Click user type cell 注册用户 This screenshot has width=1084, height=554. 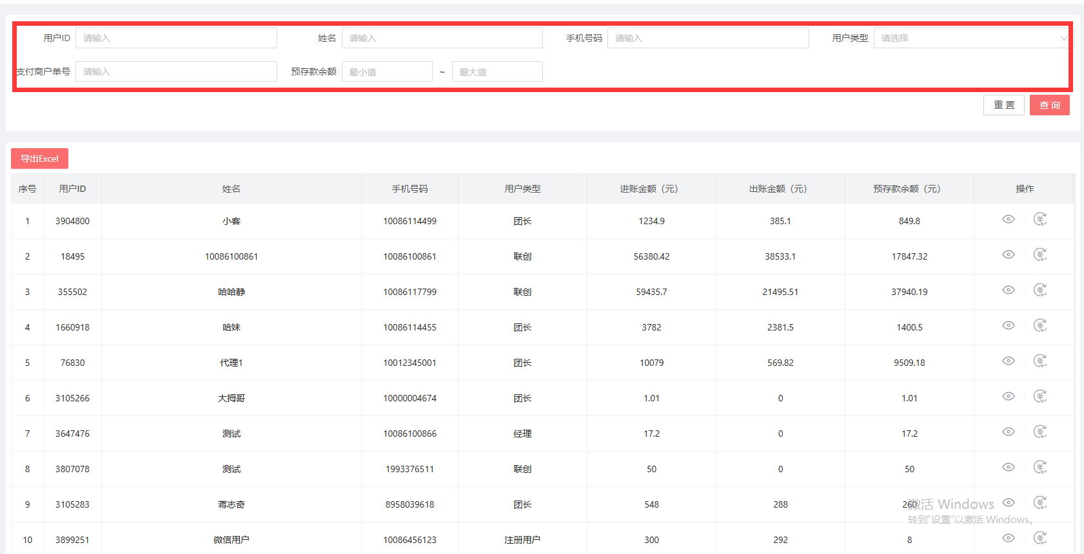[522, 540]
